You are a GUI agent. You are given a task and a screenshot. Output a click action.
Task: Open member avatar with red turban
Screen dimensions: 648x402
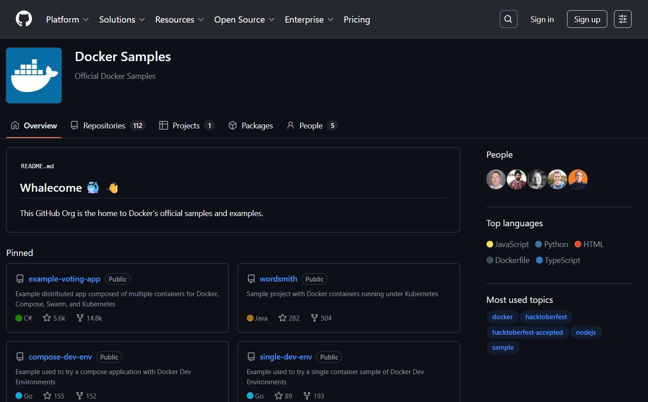point(516,179)
